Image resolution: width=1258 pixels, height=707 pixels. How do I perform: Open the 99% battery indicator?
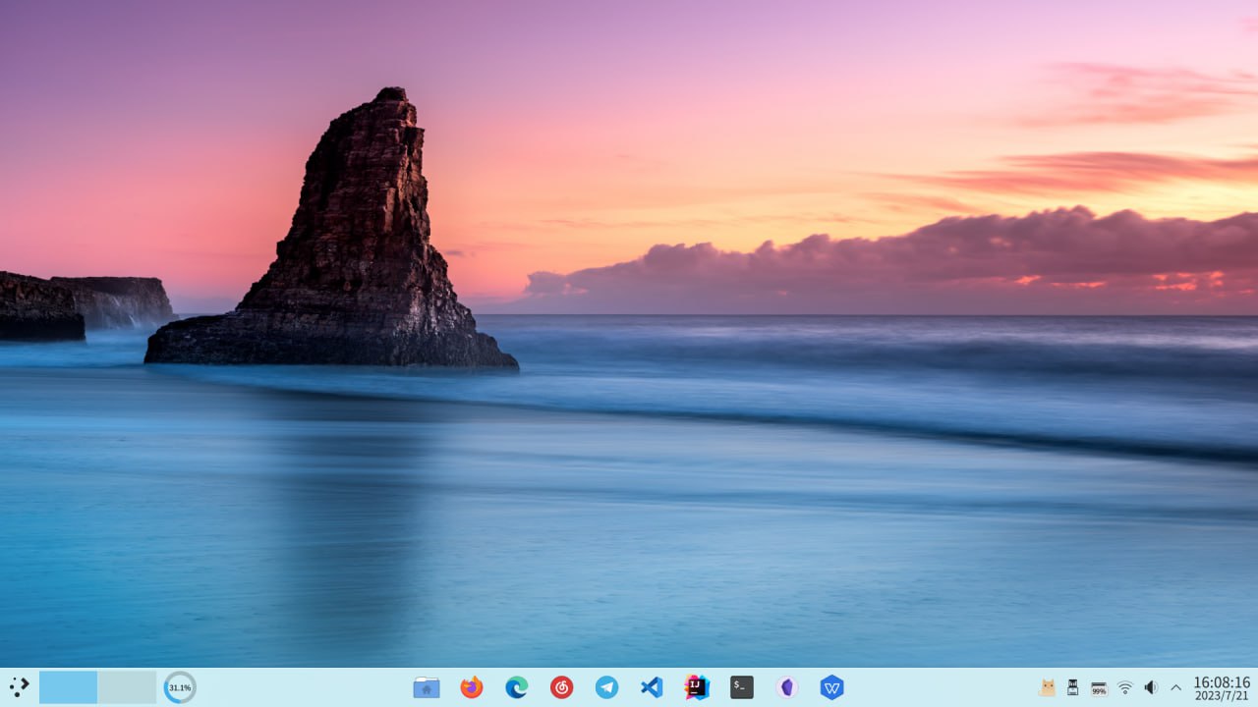coord(1099,687)
